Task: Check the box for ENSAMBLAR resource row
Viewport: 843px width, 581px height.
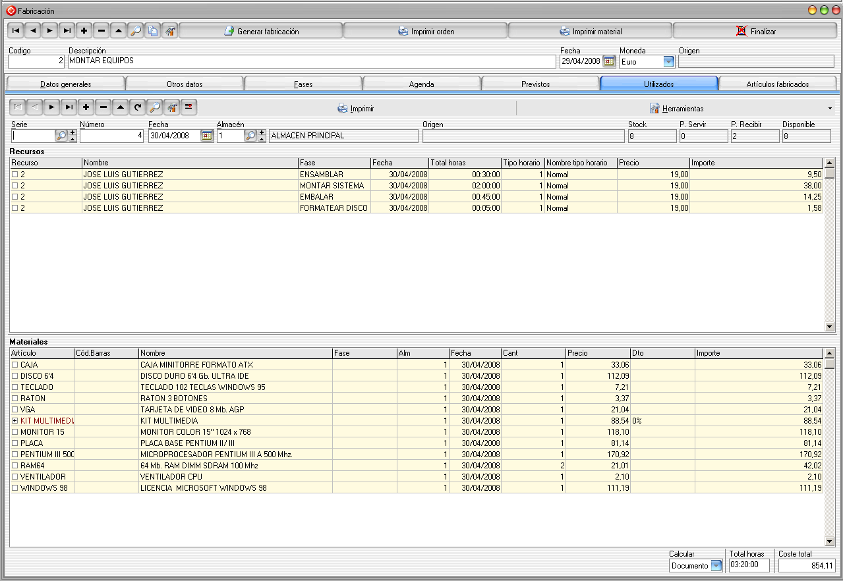Action: (x=15, y=175)
